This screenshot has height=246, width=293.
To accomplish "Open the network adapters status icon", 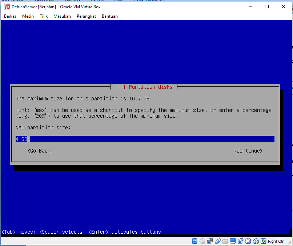I will [210, 241].
